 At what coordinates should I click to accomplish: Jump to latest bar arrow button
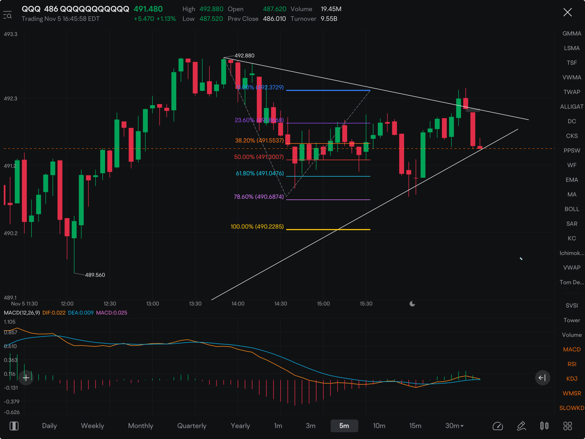(x=542, y=378)
